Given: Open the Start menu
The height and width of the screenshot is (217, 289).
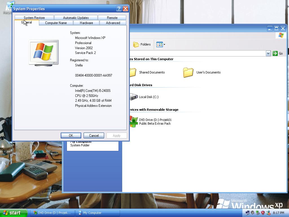Looking at the screenshot, I should (x=14, y=213).
